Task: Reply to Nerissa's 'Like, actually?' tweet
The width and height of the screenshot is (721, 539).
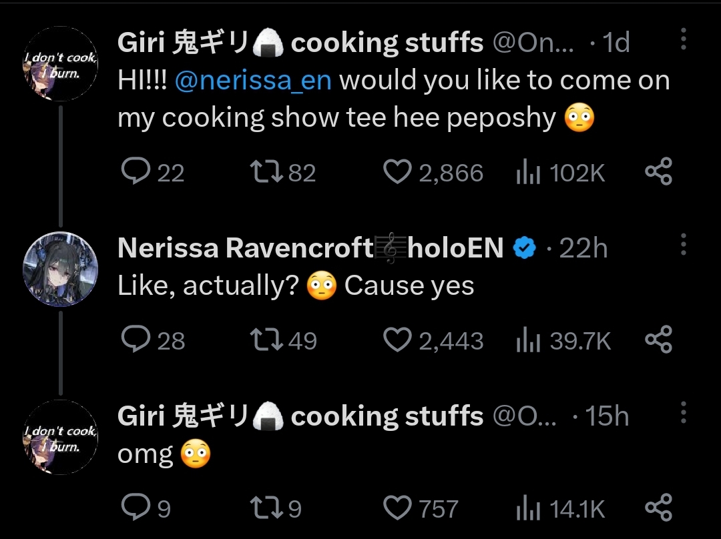Action: point(136,341)
